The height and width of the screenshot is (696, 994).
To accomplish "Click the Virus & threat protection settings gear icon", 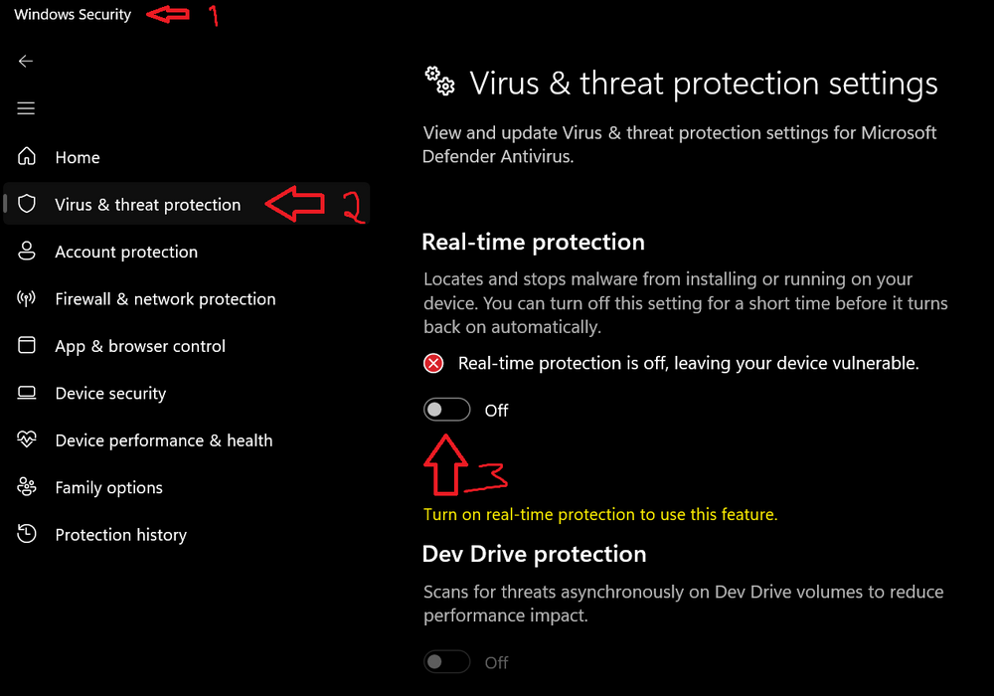I will tap(440, 82).
